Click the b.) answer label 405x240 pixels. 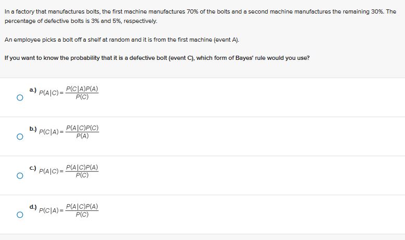pos(33,129)
